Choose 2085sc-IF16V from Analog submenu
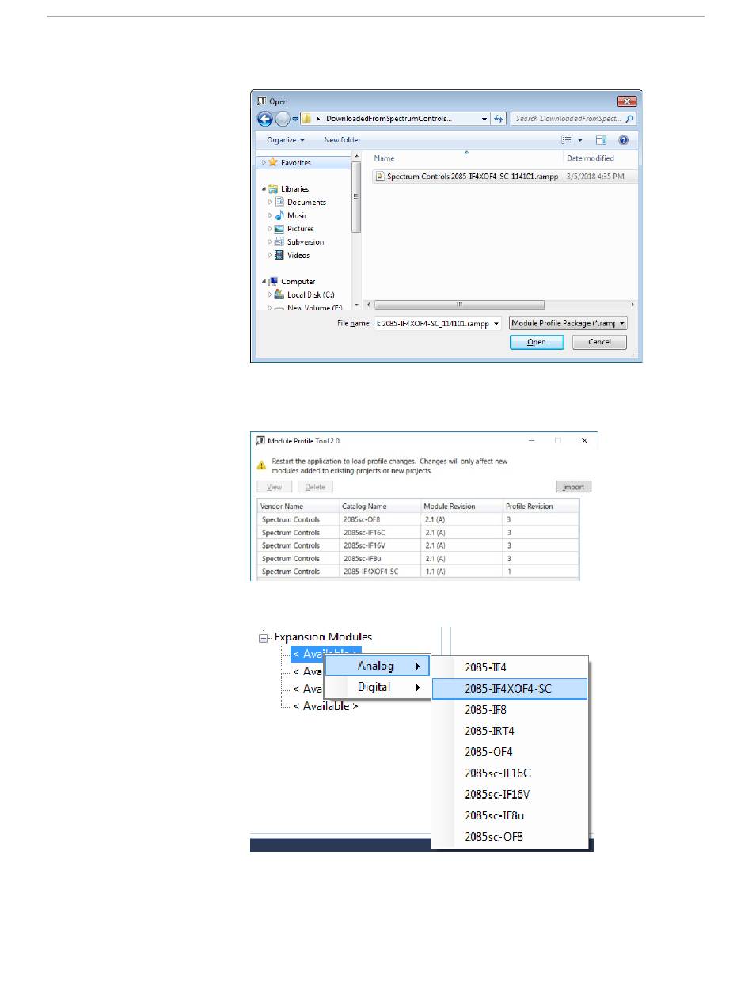 click(510, 794)
